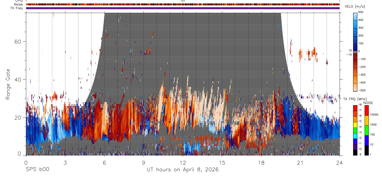Click the '300' value on velocity scale

point(361,28)
